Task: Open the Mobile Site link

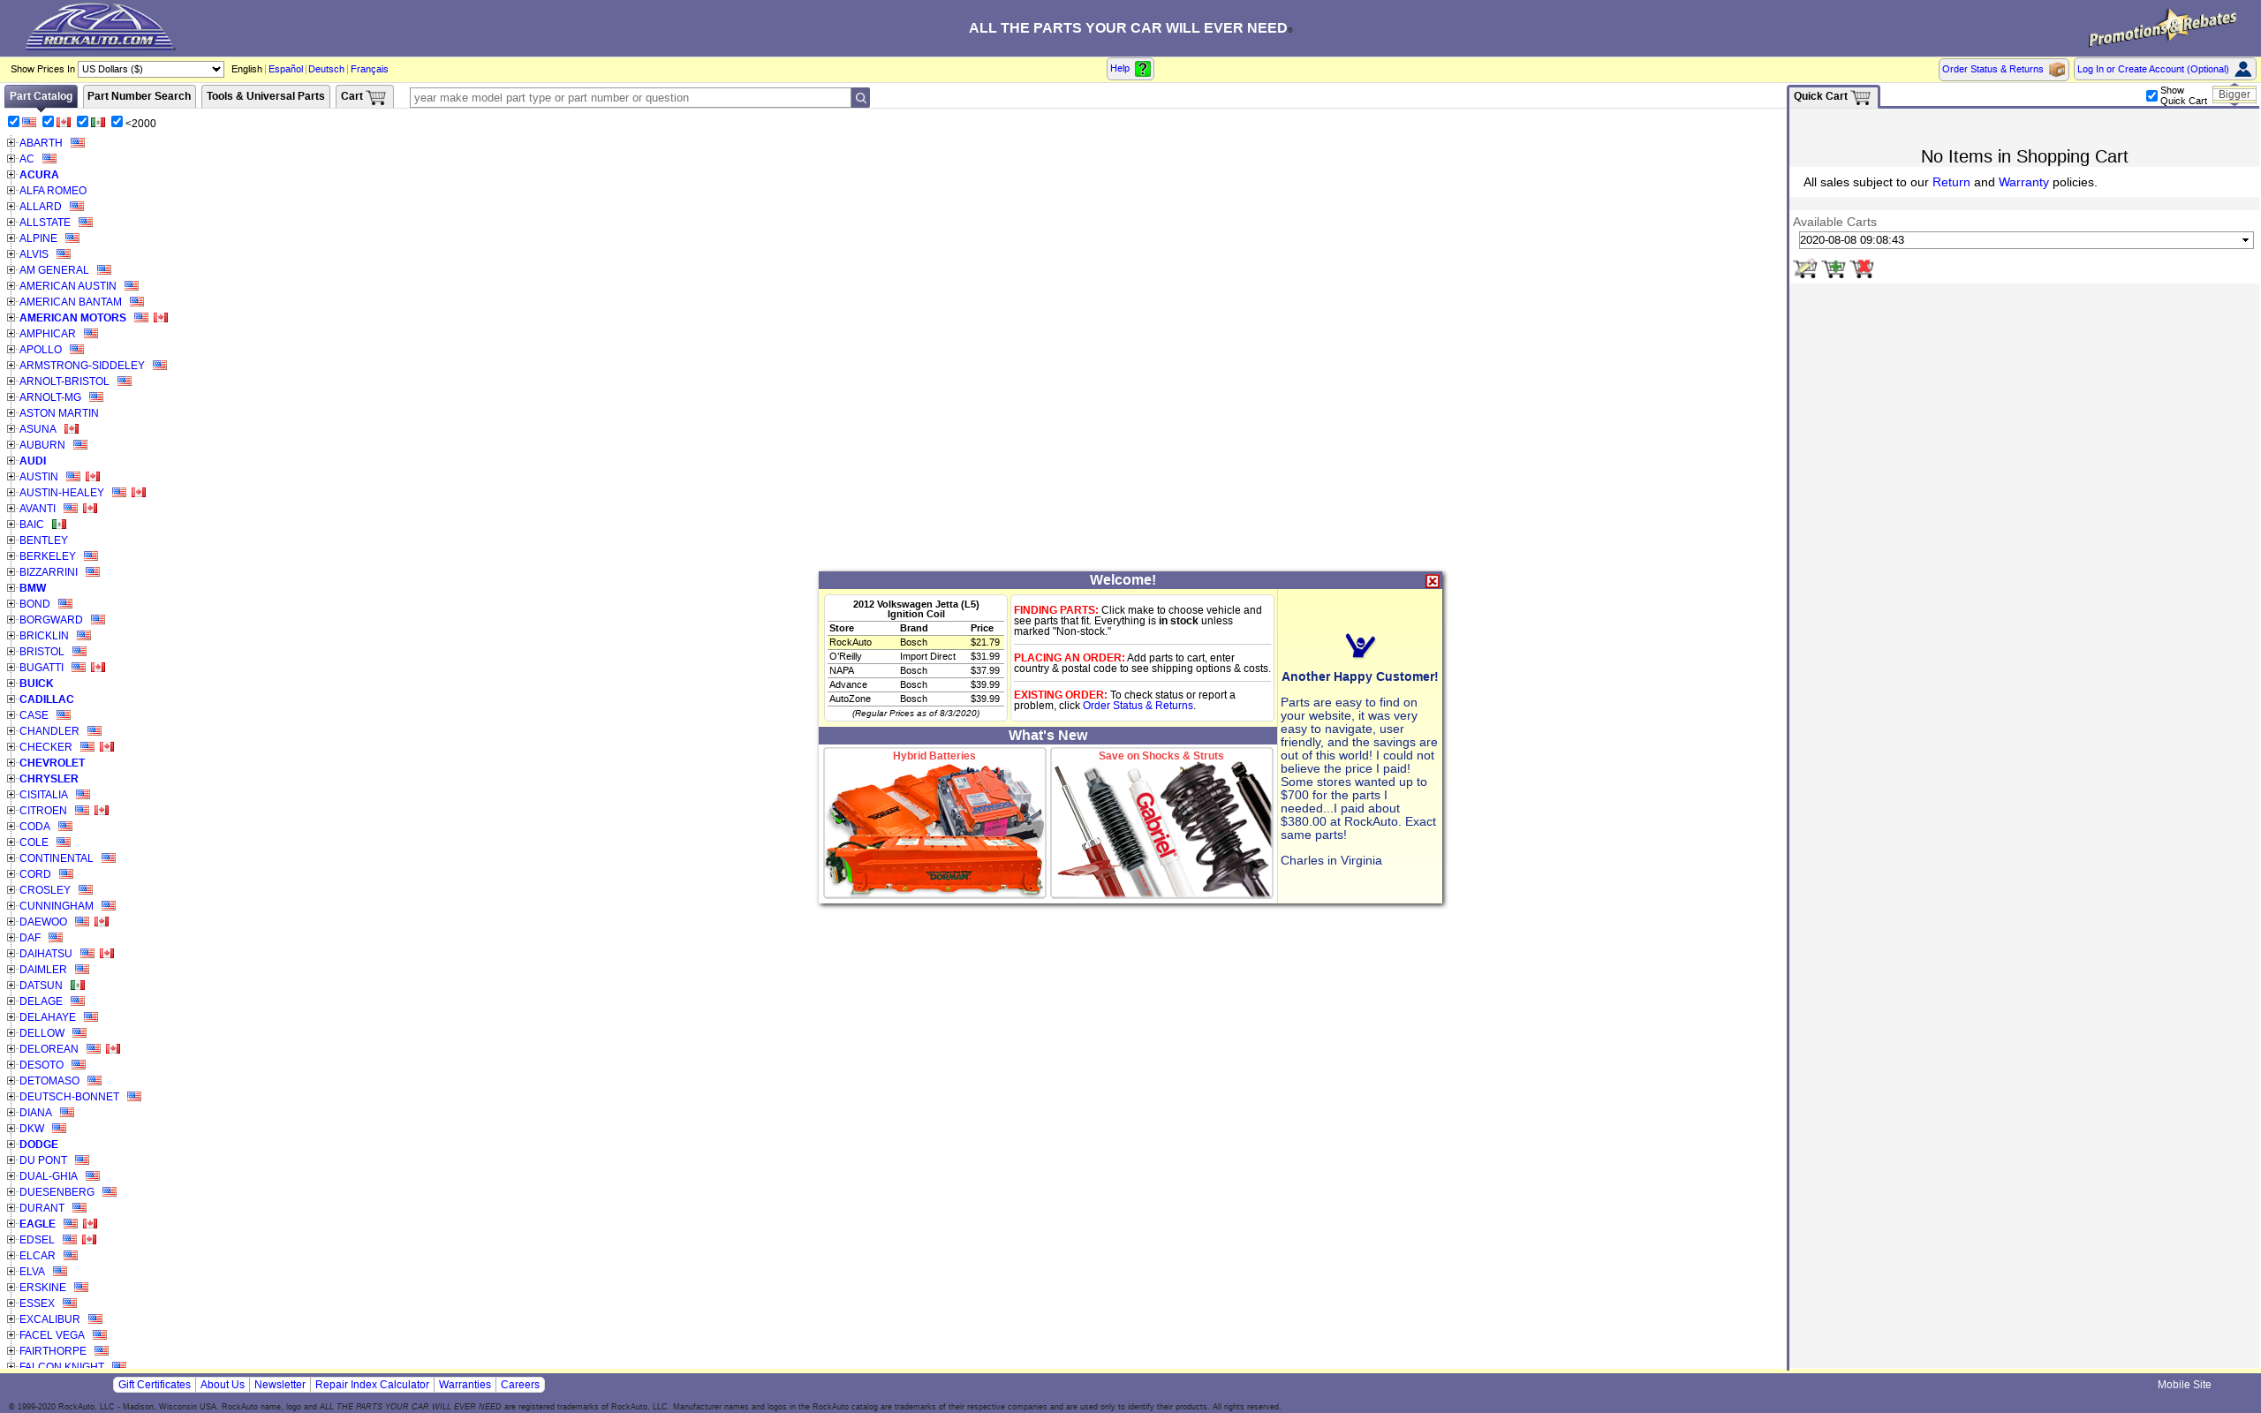Action: [x=2184, y=1385]
